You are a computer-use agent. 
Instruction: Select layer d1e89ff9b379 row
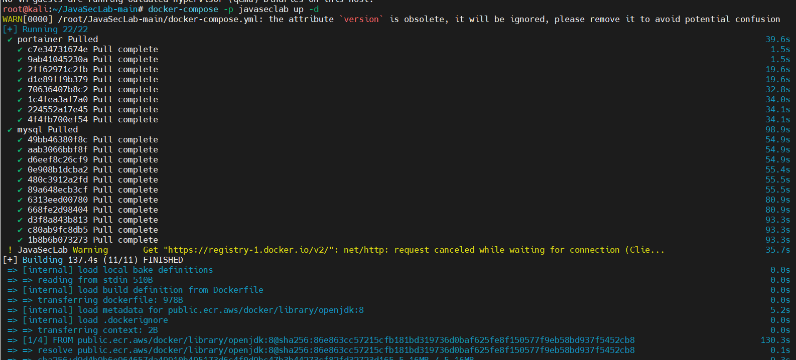point(93,79)
